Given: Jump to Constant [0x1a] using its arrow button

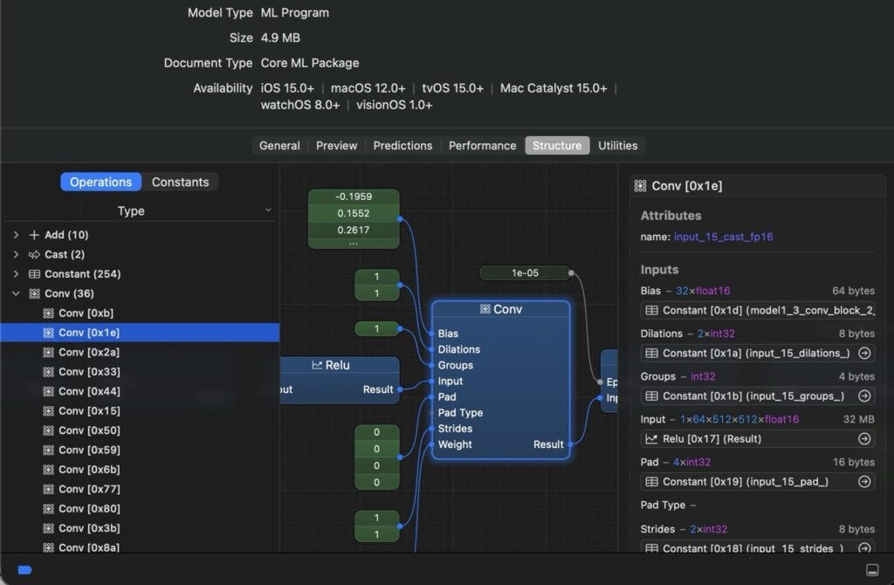Looking at the screenshot, I should click(x=863, y=354).
